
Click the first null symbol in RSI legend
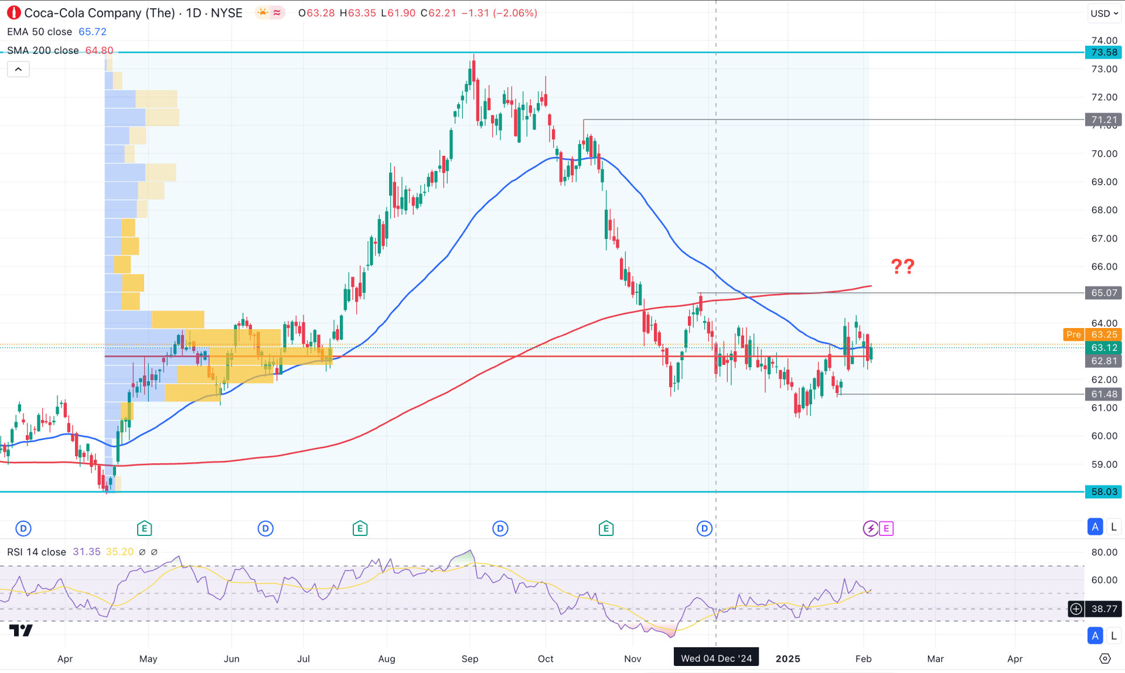point(142,552)
